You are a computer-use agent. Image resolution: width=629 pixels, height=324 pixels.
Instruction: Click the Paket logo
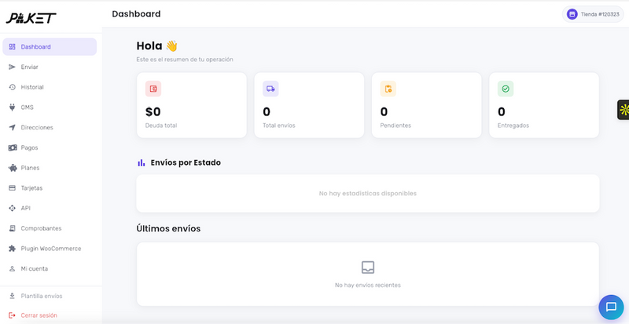[x=31, y=18]
